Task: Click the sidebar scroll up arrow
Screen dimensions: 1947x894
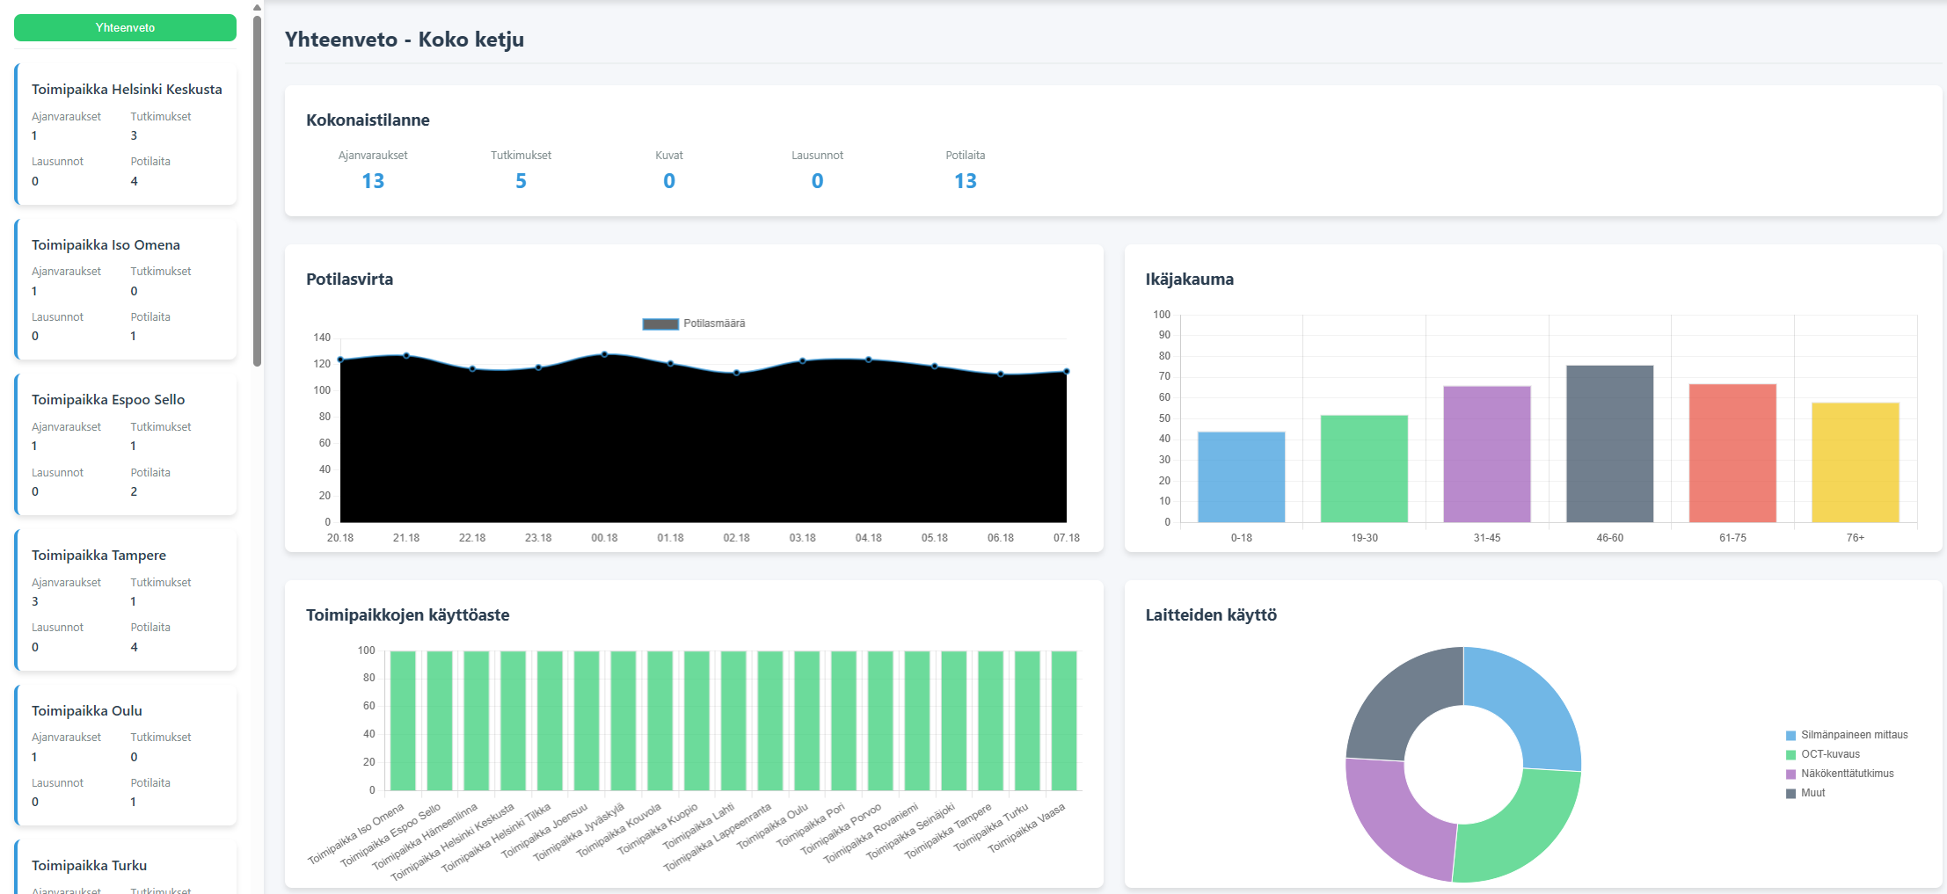Action: (257, 7)
